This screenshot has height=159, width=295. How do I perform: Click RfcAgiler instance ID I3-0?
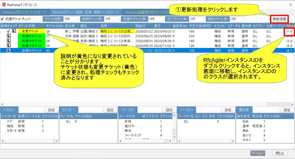pos(289,41)
